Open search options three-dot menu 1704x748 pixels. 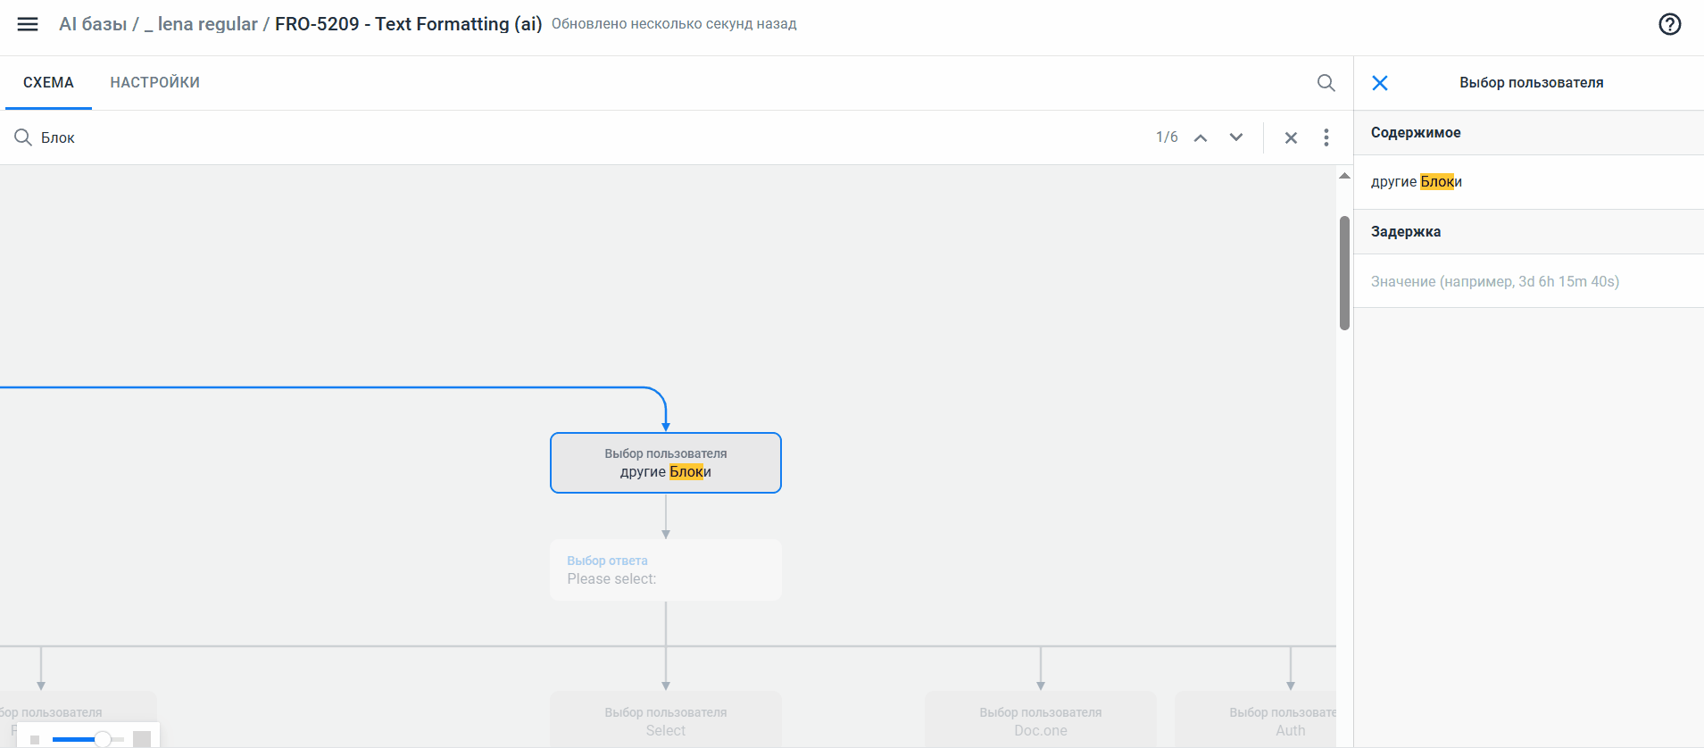tap(1326, 137)
